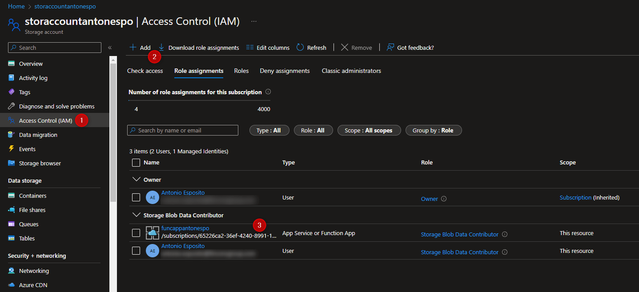The image size is (639, 292).
Task: Check the checkbox beside funcappantonespo row
Action: [136, 232]
